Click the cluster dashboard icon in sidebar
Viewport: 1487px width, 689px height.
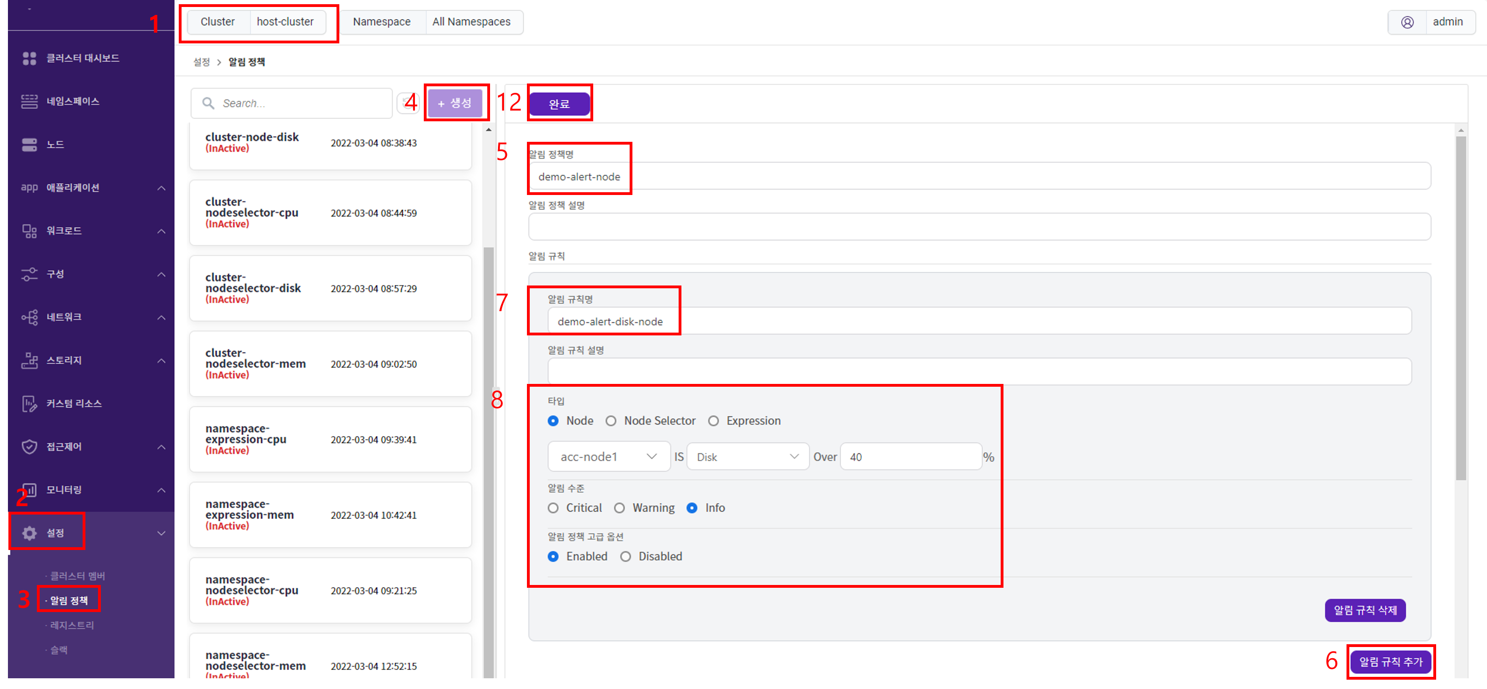(x=29, y=58)
